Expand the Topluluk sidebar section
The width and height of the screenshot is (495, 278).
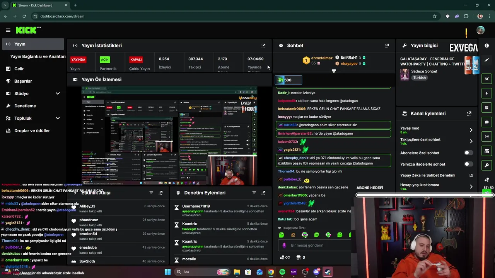(58, 118)
